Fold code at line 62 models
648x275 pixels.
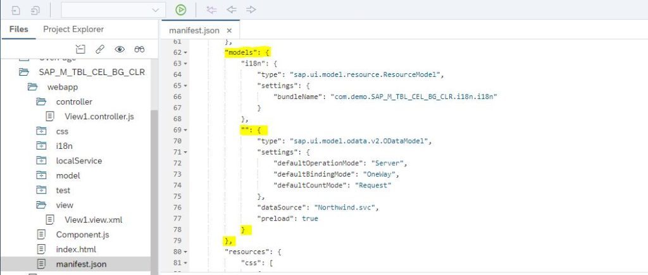point(185,53)
